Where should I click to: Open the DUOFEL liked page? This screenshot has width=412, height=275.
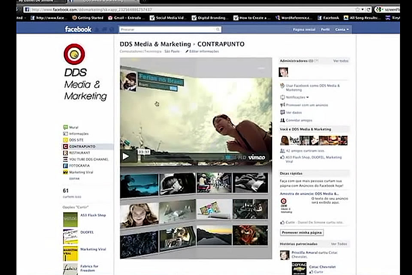click(x=87, y=232)
